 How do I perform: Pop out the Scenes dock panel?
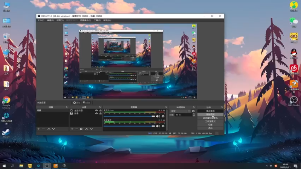pos(67,107)
